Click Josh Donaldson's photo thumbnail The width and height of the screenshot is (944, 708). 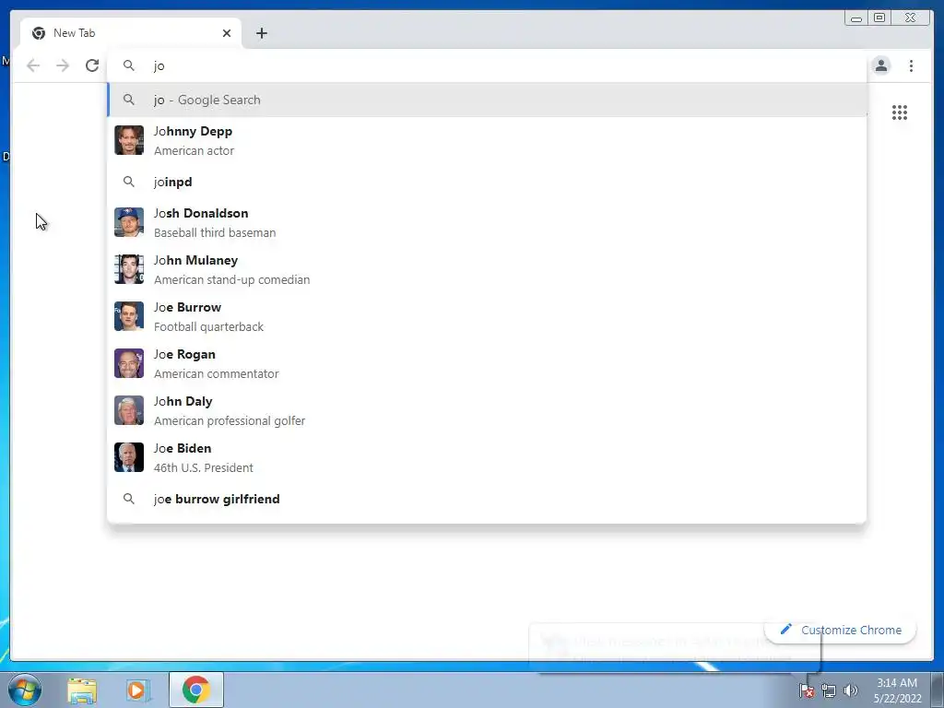pos(129,222)
